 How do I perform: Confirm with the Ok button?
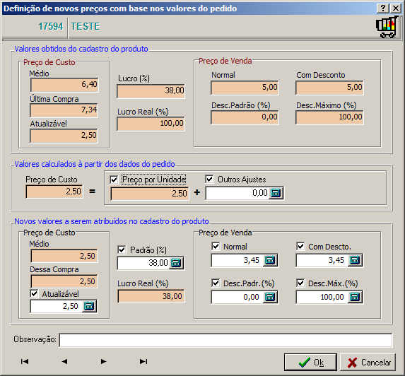click(310, 363)
